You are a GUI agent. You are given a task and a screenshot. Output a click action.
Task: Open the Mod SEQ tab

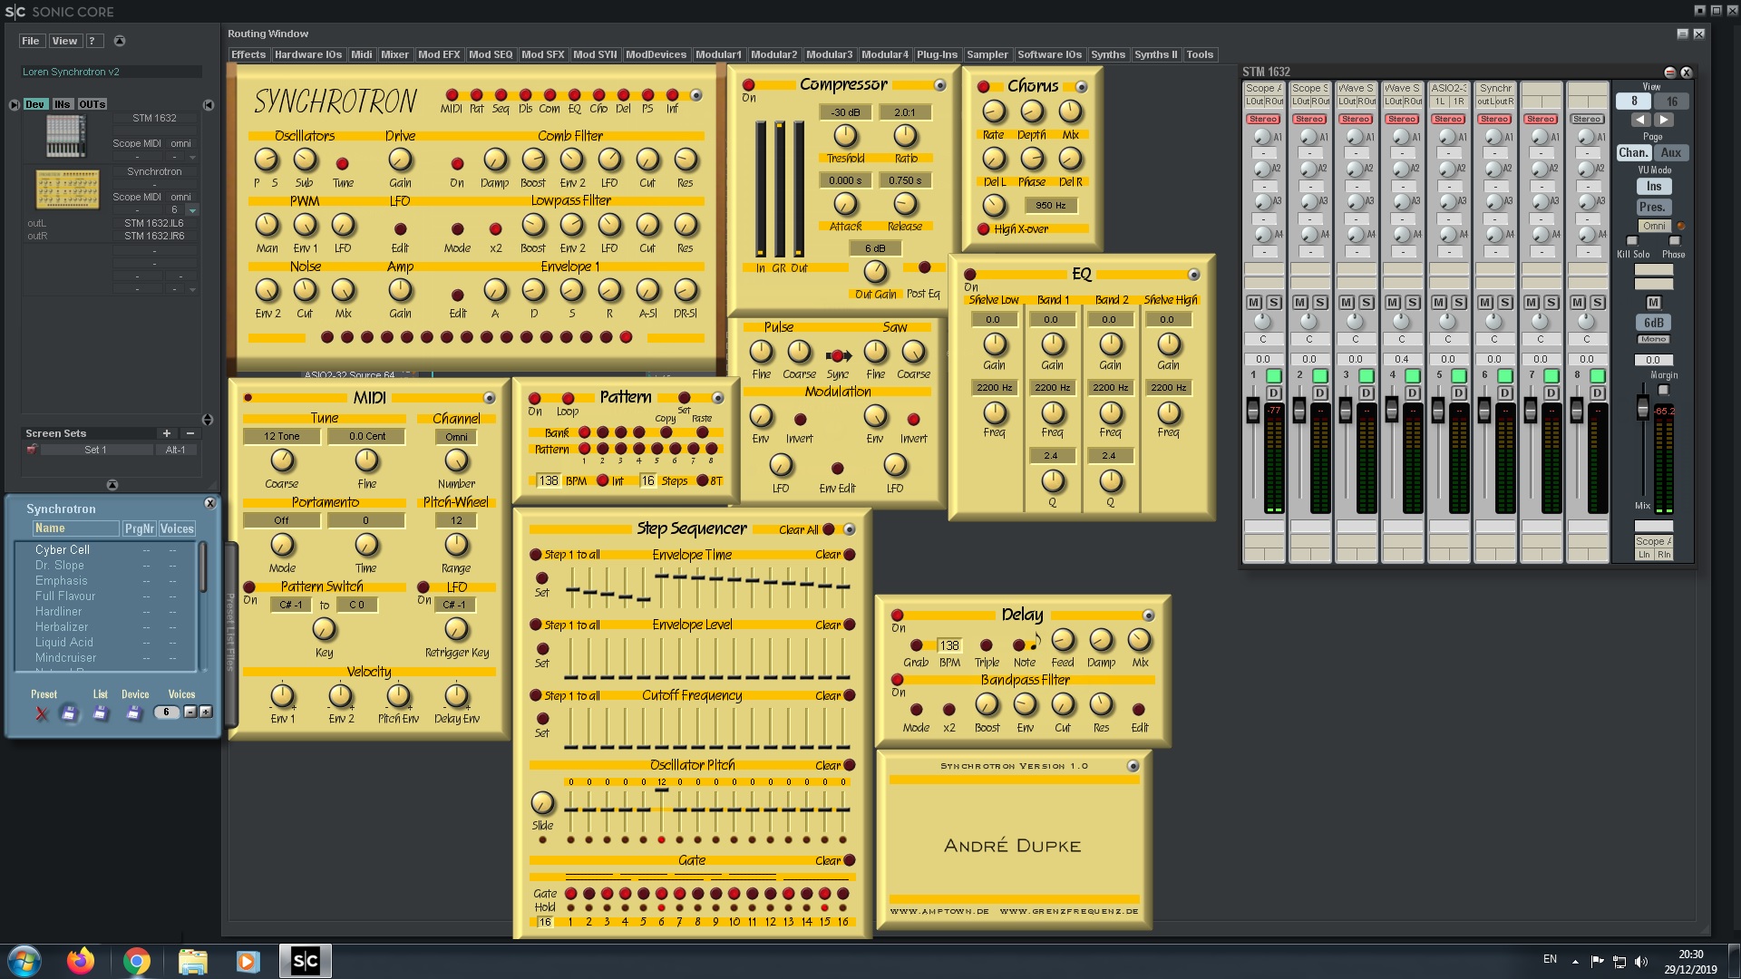pyautogui.click(x=491, y=54)
